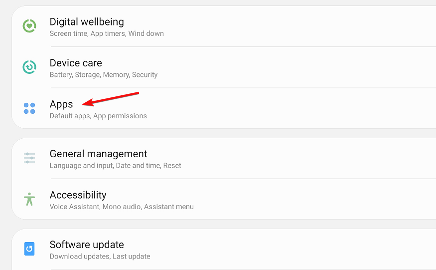Tap the Device care circular icon
Viewport: 436px width, 270px height.
(x=29, y=67)
